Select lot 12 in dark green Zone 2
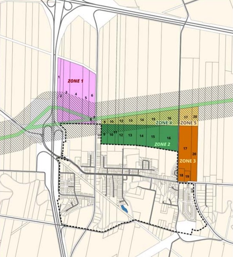 point(121,135)
